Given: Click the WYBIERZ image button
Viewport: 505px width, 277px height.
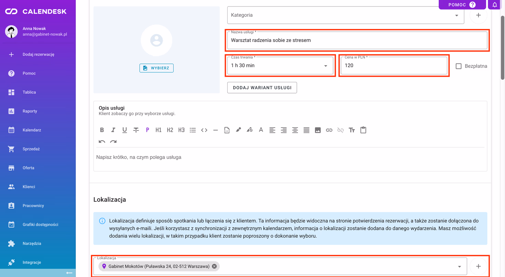Looking at the screenshot, I should click(156, 68).
